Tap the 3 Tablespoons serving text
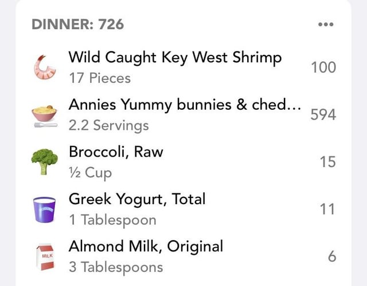 pyautogui.click(x=116, y=267)
